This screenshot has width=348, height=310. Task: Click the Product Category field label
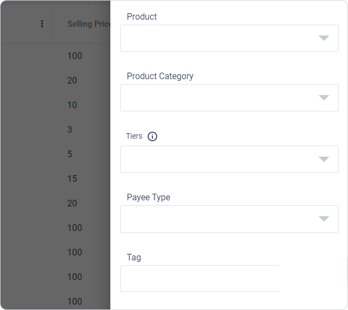(160, 76)
